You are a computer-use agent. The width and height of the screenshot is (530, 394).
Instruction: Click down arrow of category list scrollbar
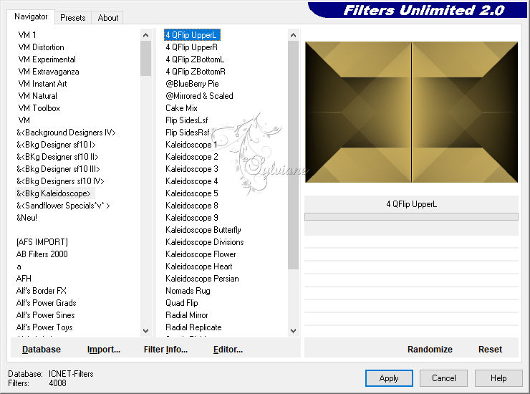click(x=145, y=331)
